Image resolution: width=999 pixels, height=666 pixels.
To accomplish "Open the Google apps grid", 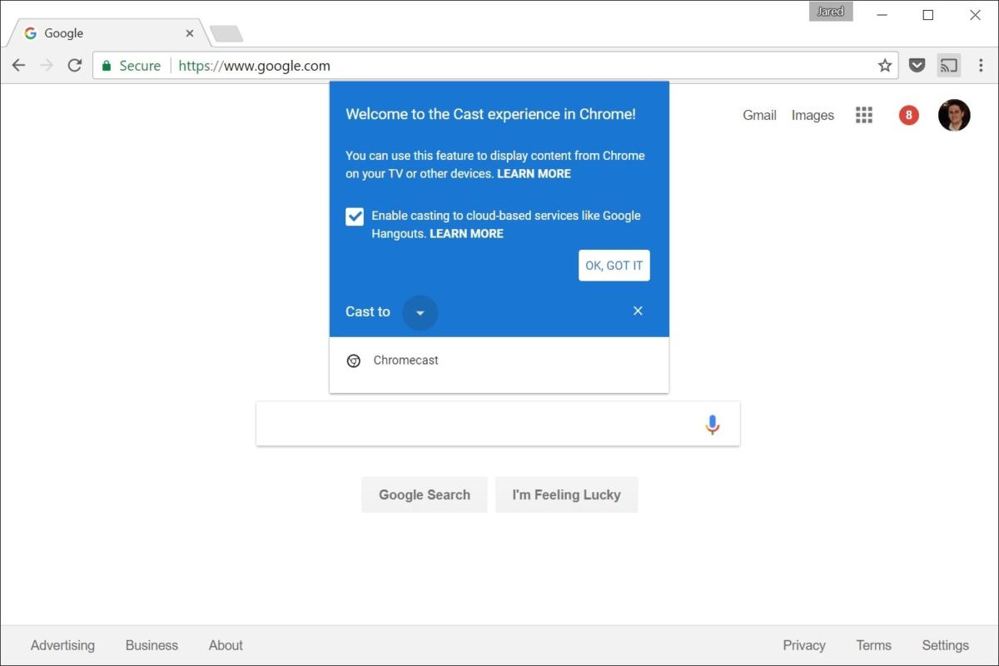I will [864, 115].
